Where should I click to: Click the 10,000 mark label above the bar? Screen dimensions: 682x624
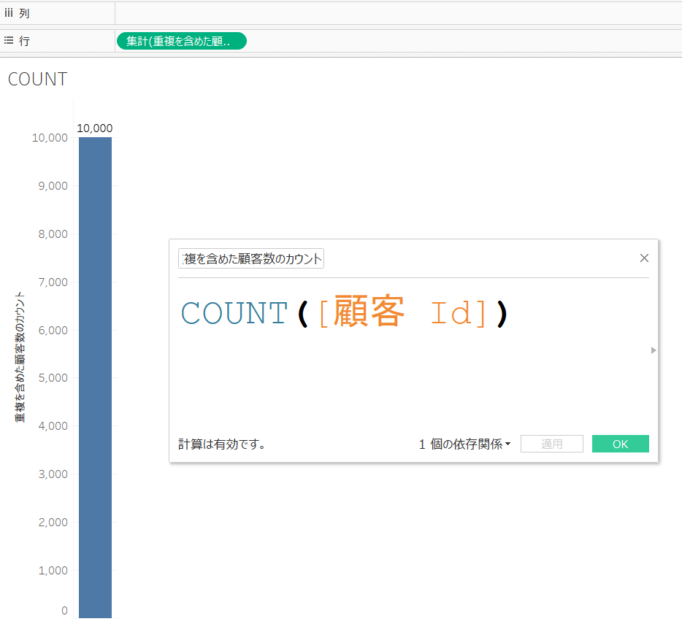tap(94, 128)
